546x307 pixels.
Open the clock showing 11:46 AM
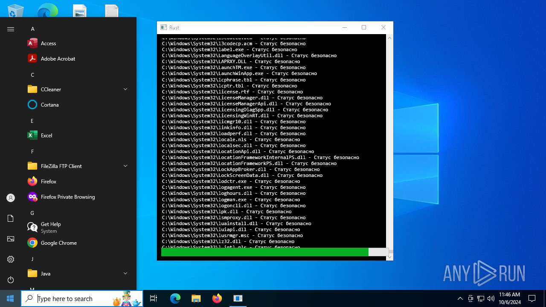point(510,298)
